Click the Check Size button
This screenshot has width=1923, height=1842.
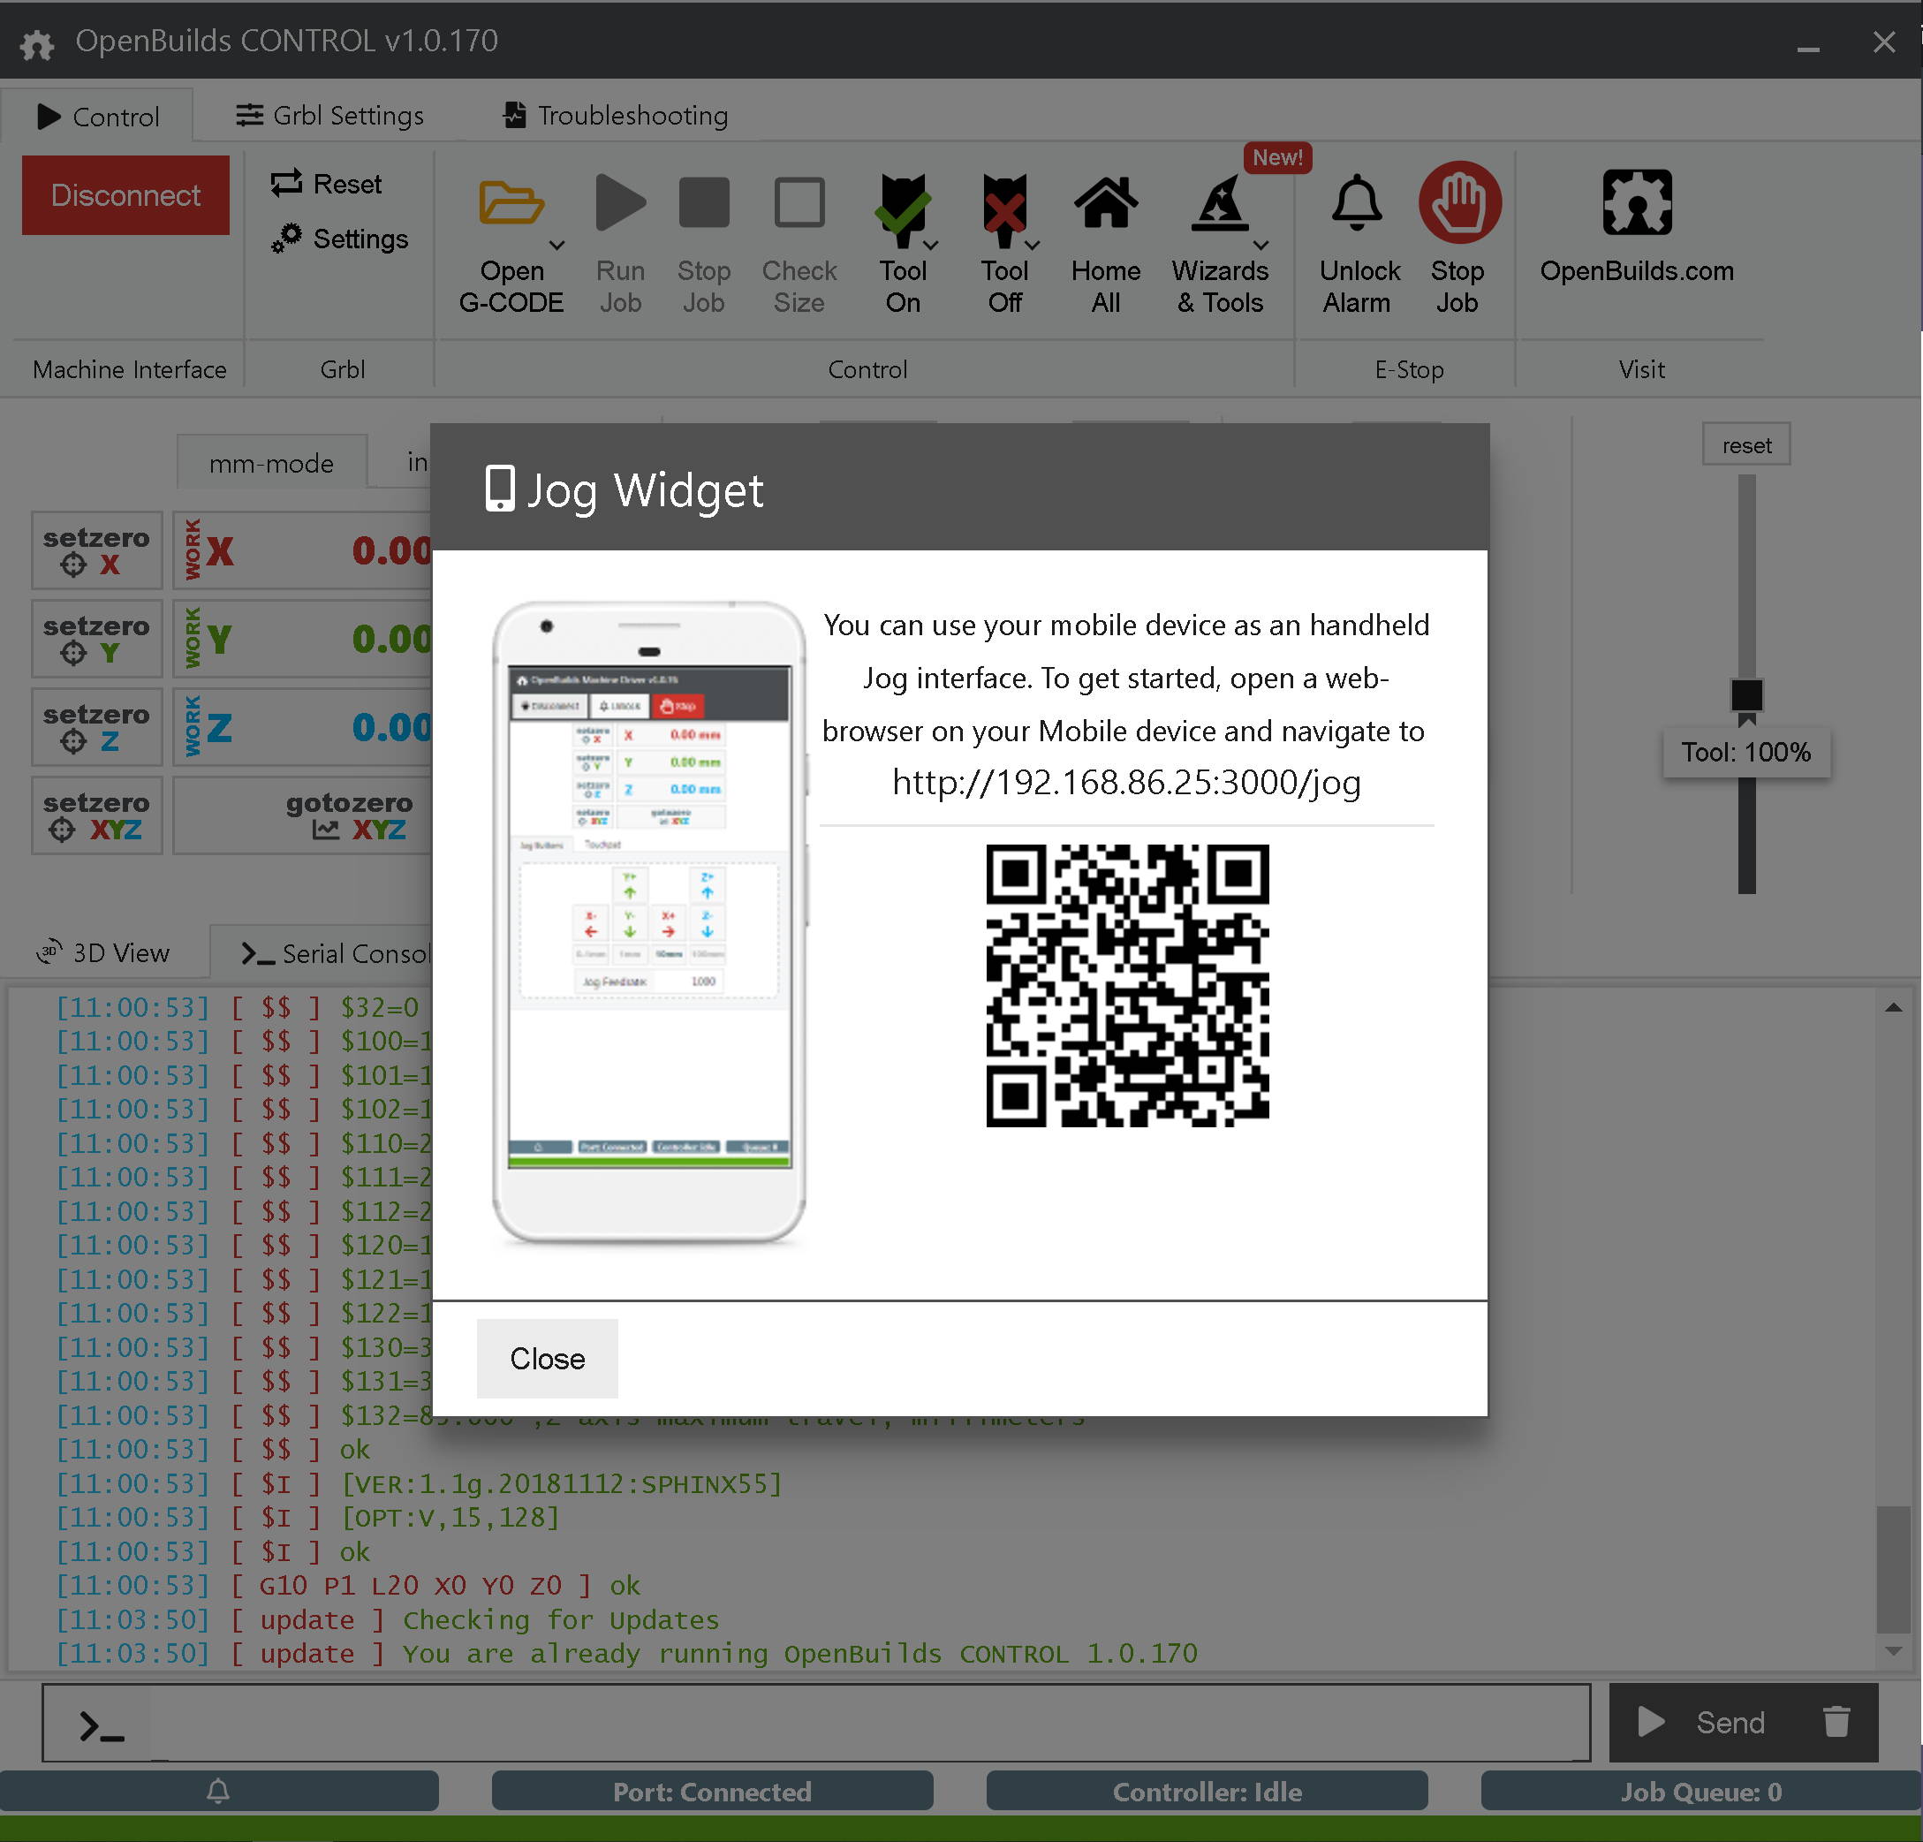point(797,239)
